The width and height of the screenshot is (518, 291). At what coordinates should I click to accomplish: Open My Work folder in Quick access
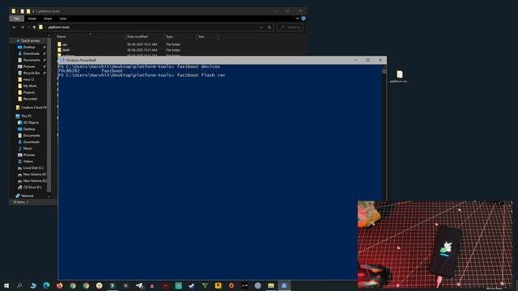tap(29, 86)
